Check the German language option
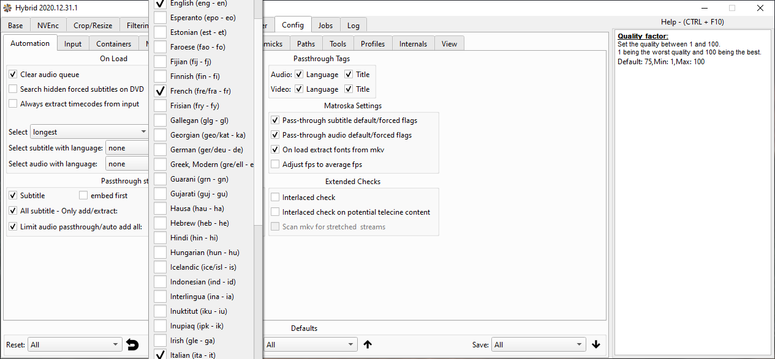Screen dimensions: 775x359 pos(160,150)
